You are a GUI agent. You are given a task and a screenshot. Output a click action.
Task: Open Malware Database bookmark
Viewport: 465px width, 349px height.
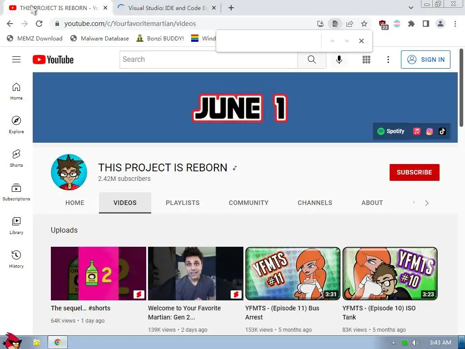pyautogui.click(x=99, y=38)
